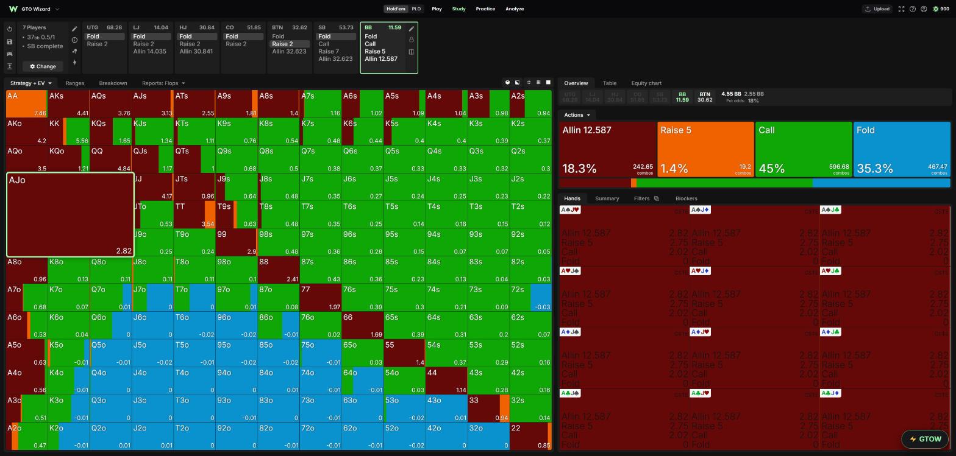Open the Summary tab
The width and height of the screenshot is (956, 456).
[x=607, y=198]
